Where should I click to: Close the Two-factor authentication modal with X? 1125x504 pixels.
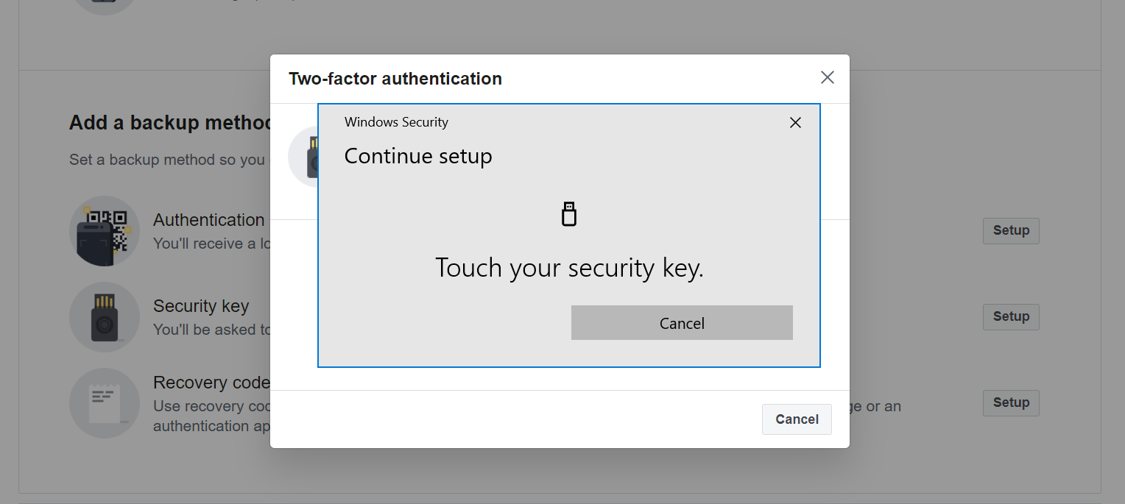click(828, 77)
